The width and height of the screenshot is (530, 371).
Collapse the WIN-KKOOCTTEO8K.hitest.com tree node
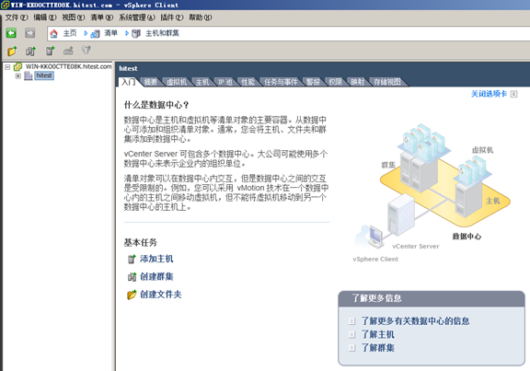click(x=7, y=67)
